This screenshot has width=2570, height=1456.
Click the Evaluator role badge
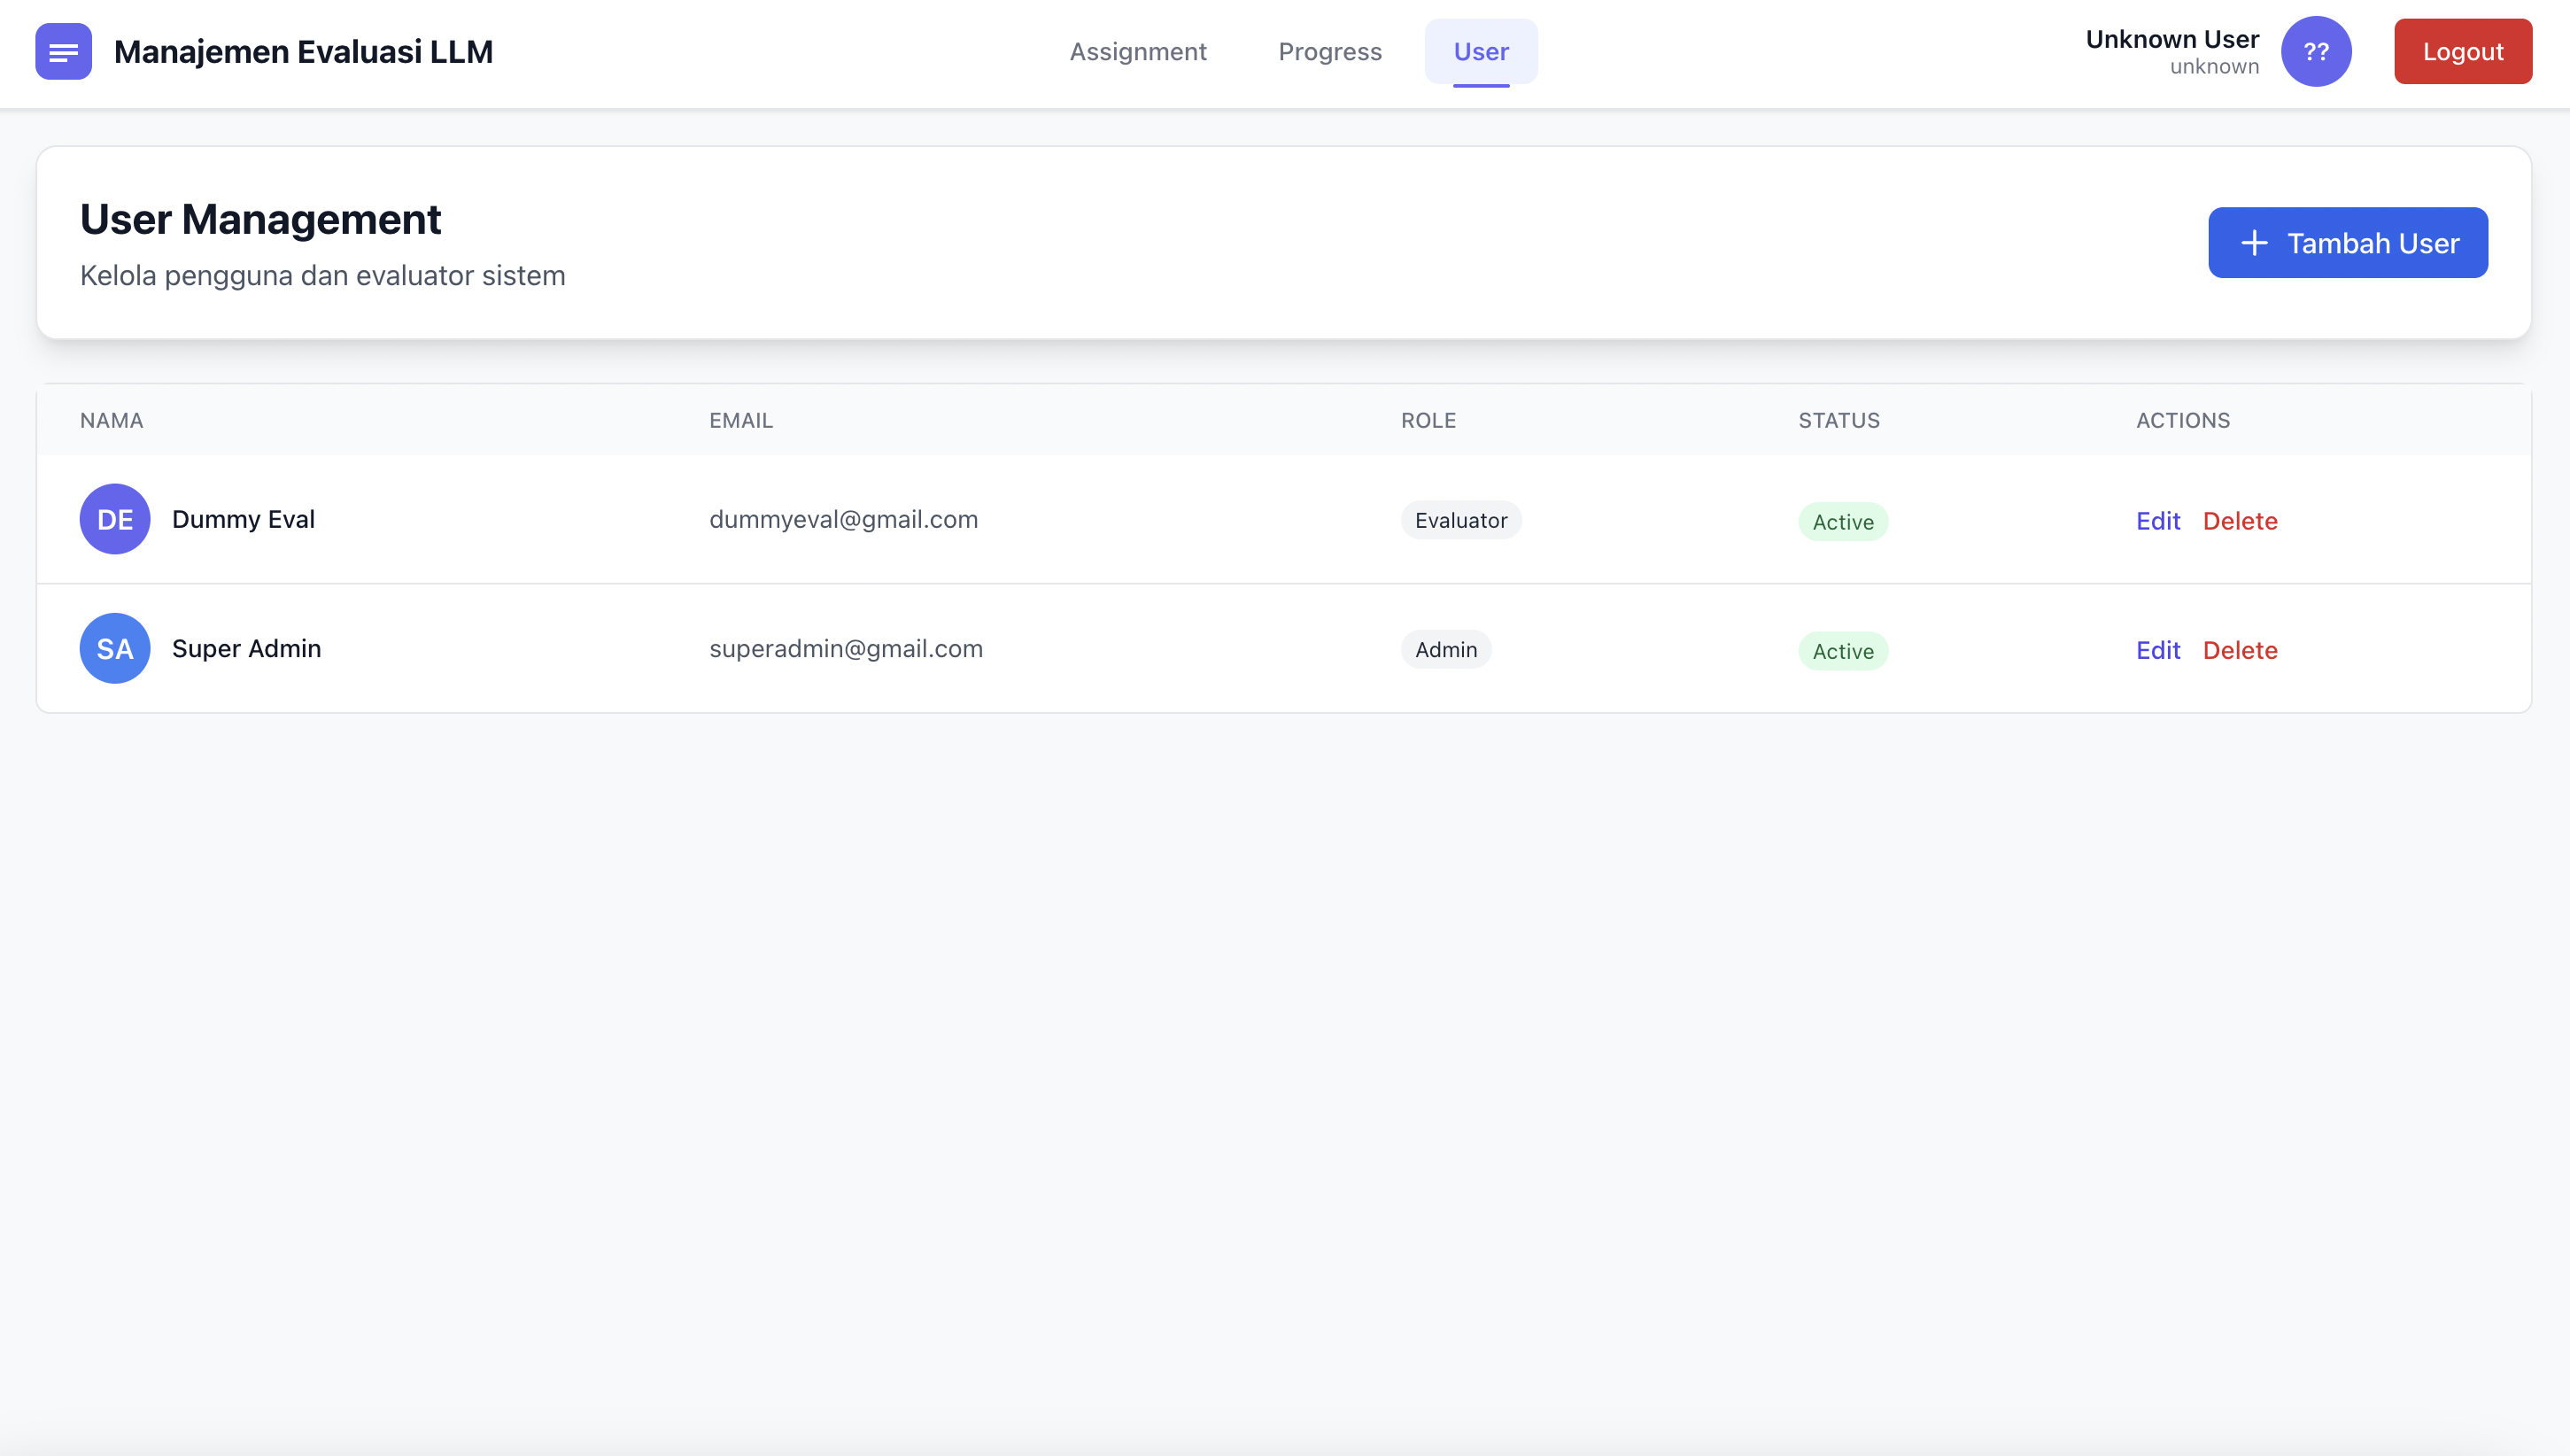point(1460,520)
